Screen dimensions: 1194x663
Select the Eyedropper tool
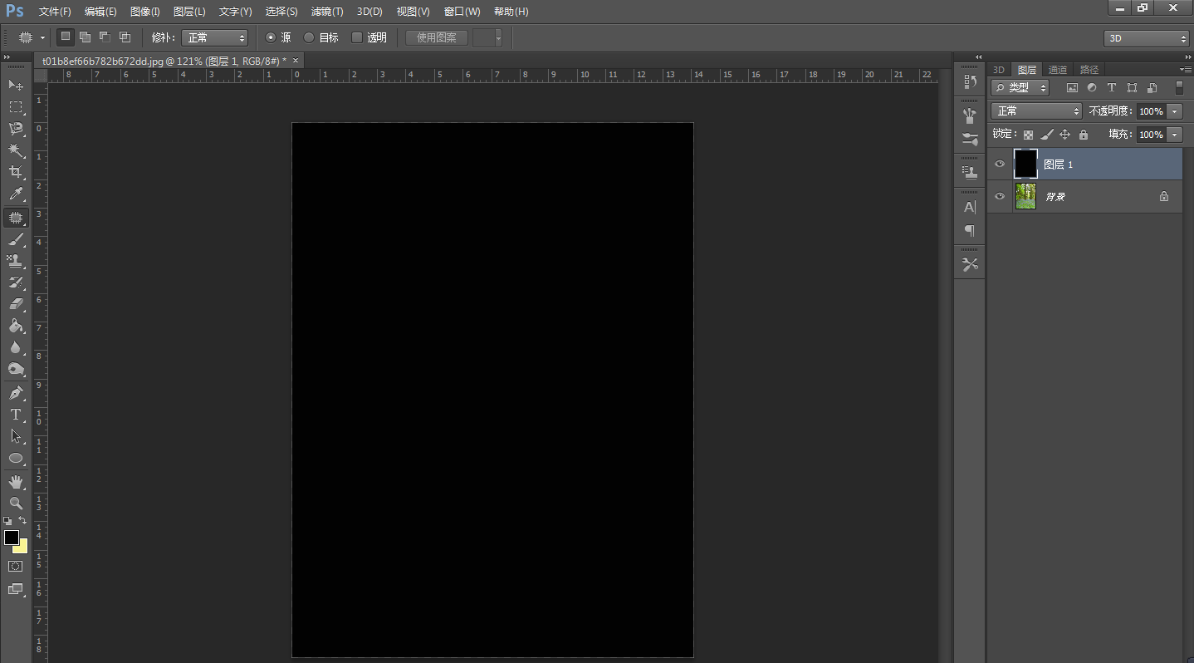(x=16, y=194)
